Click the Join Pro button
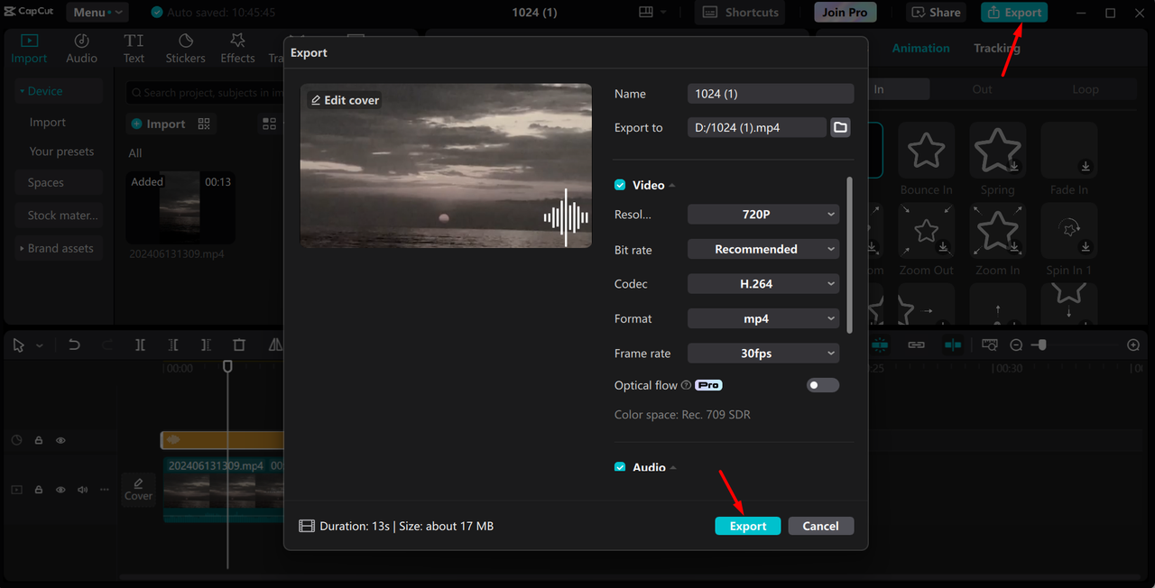Image resolution: width=1155 pixels, height=588 pixels. click(x=845, y=13)
